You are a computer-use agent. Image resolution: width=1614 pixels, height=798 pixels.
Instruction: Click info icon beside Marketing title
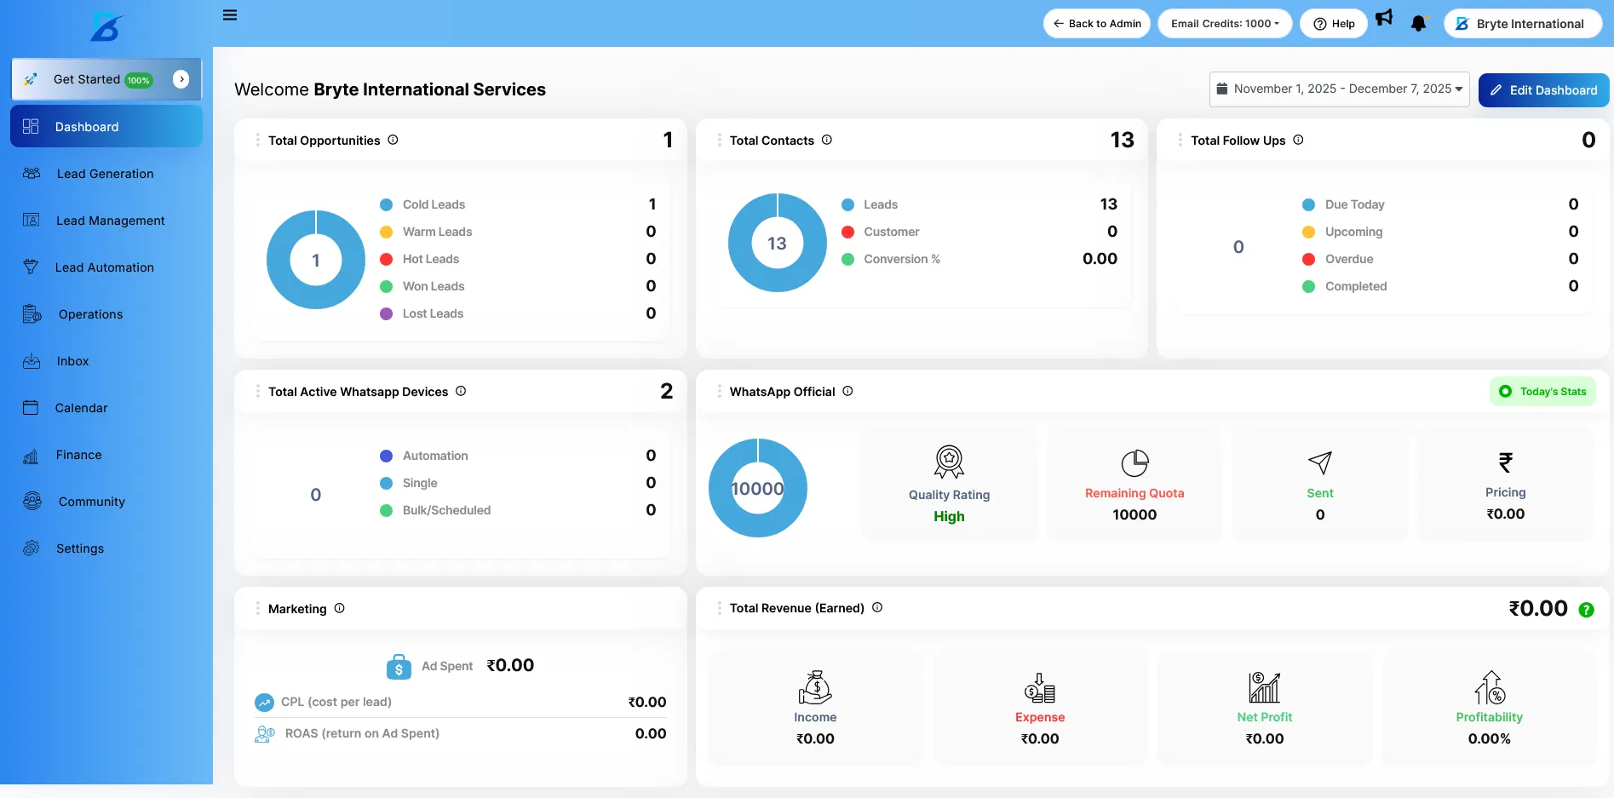click(339, 608)
